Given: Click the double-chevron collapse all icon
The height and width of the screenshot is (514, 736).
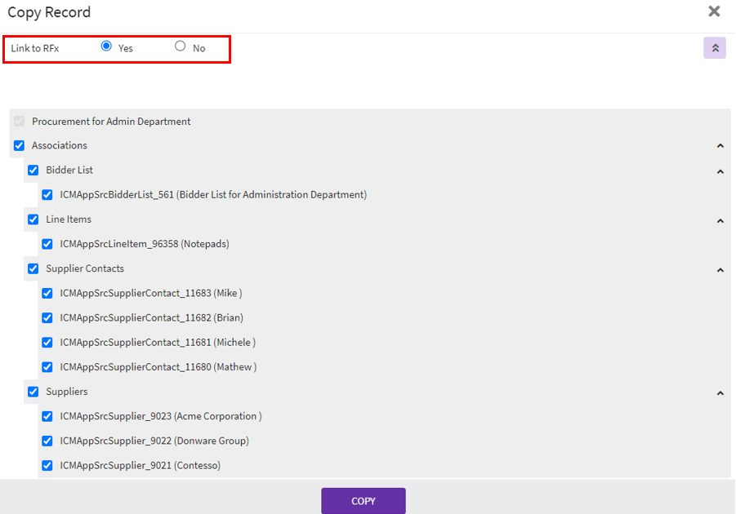Looking at the screenshot, I should pyautogui.click(x=715, y=48).
